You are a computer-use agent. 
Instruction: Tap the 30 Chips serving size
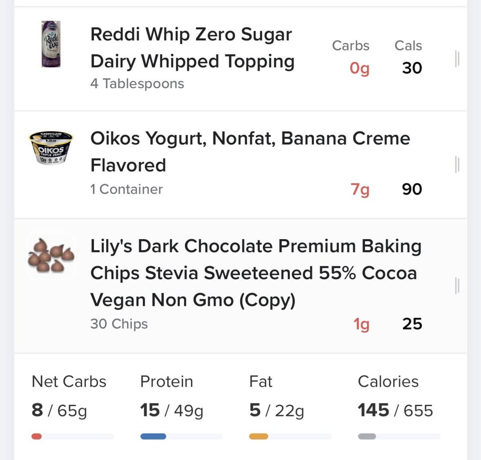pyautogui.click(x=119, y=324)
